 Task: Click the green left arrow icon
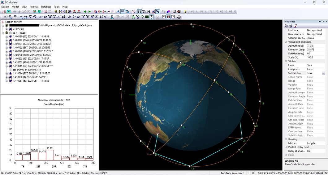point(85,11)
